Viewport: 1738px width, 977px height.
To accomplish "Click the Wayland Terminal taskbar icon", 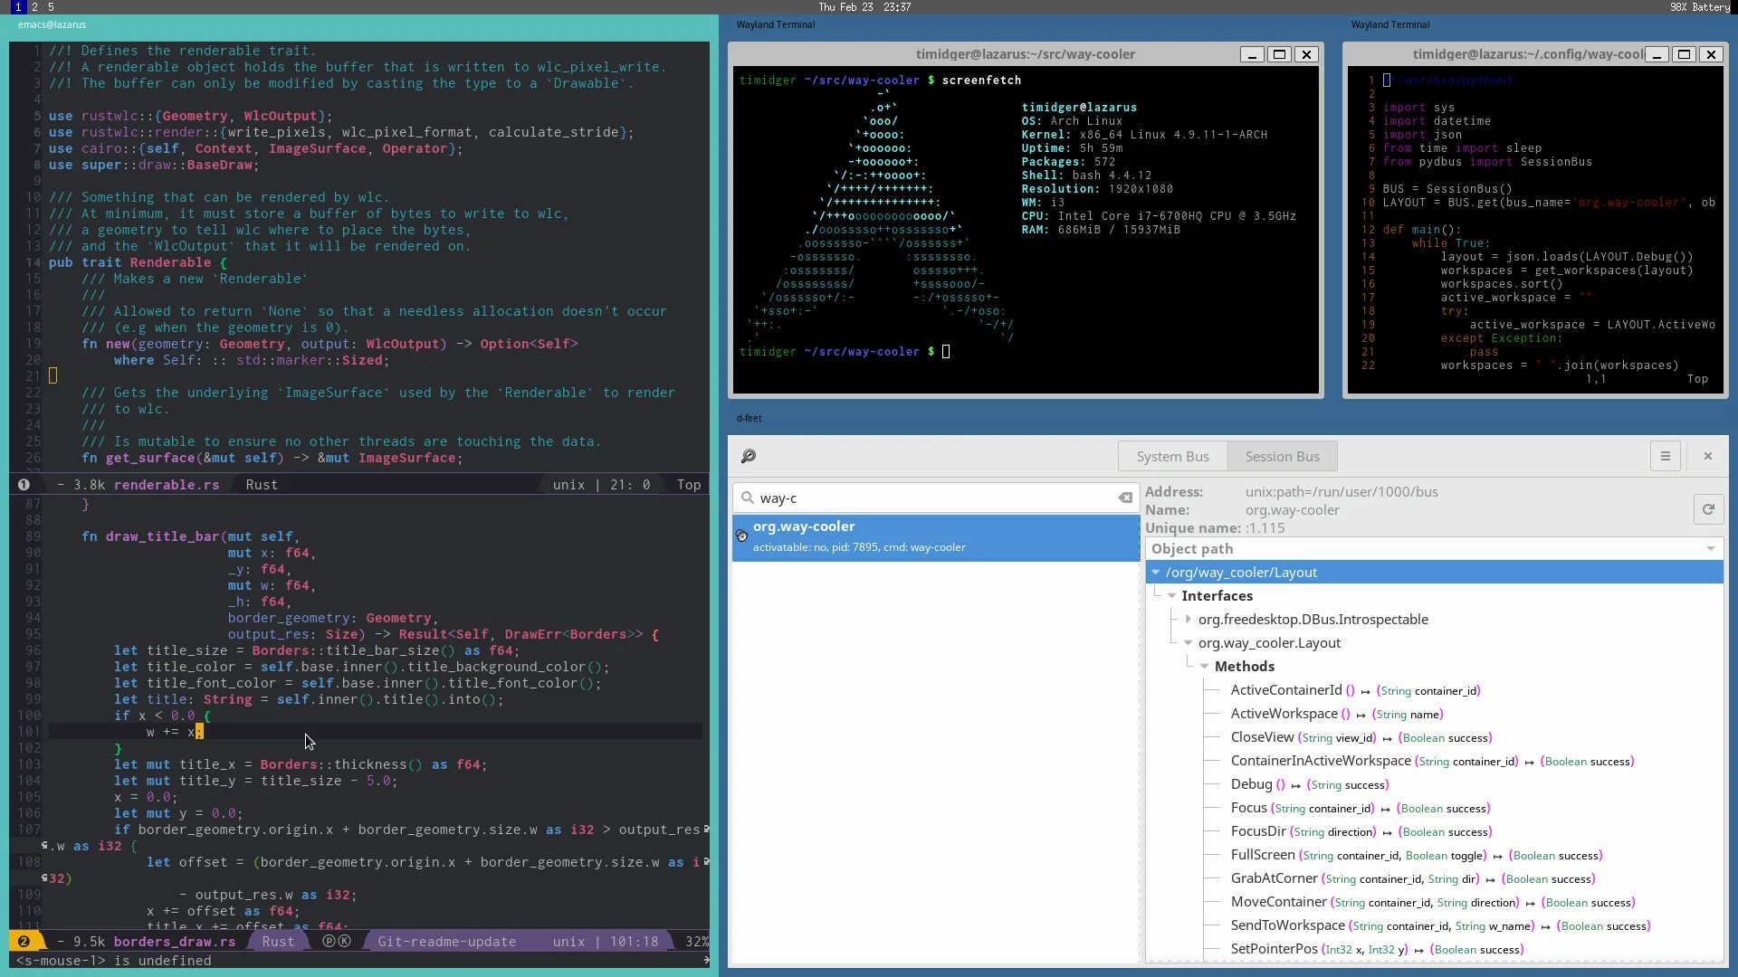I will click(x=775, y=24).
